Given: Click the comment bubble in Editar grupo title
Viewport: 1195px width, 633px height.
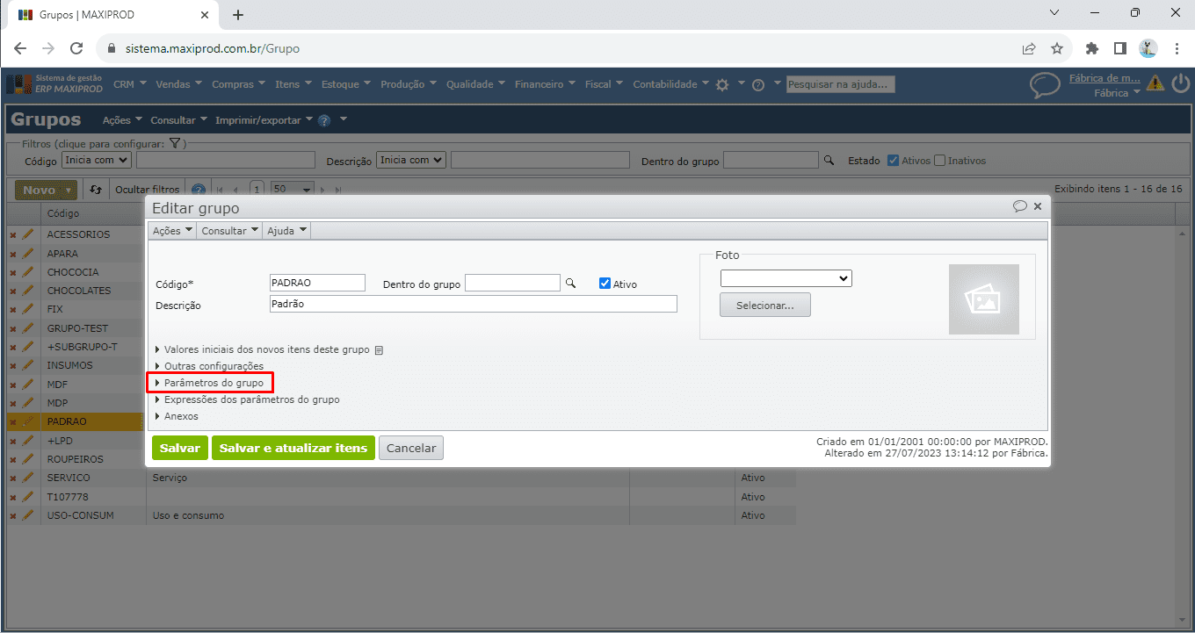Looking at the screenshot, I should click(1020, 206).
